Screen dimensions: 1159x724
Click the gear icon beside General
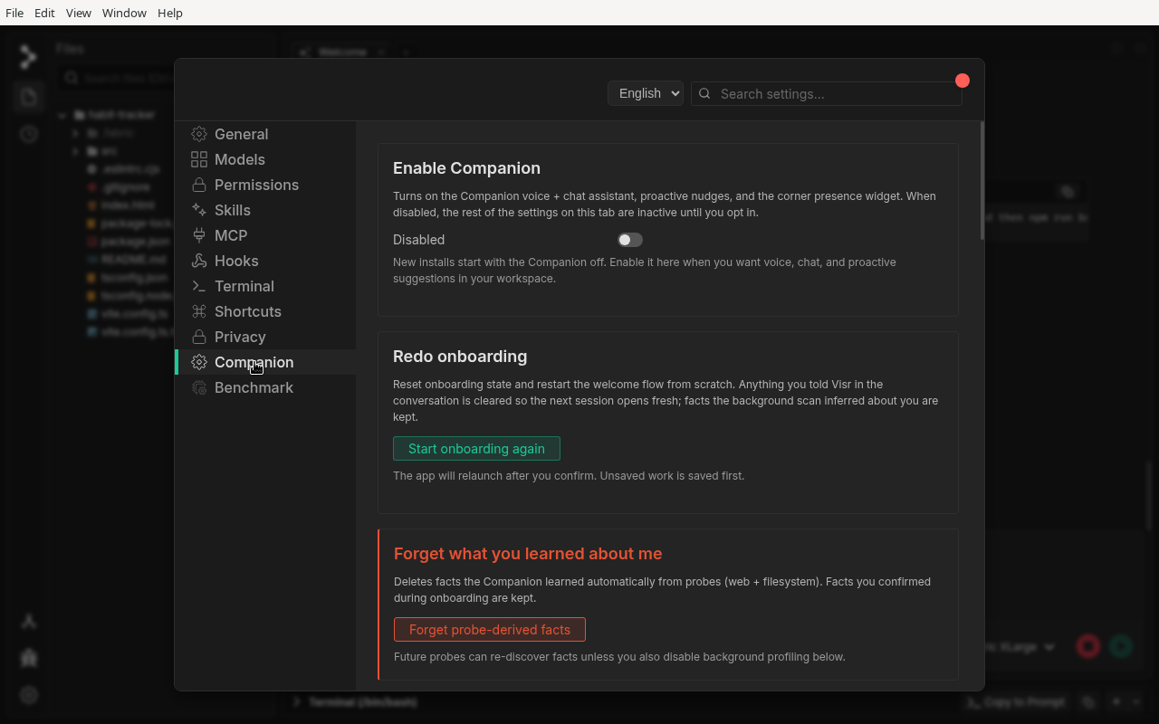pos(199,134)
